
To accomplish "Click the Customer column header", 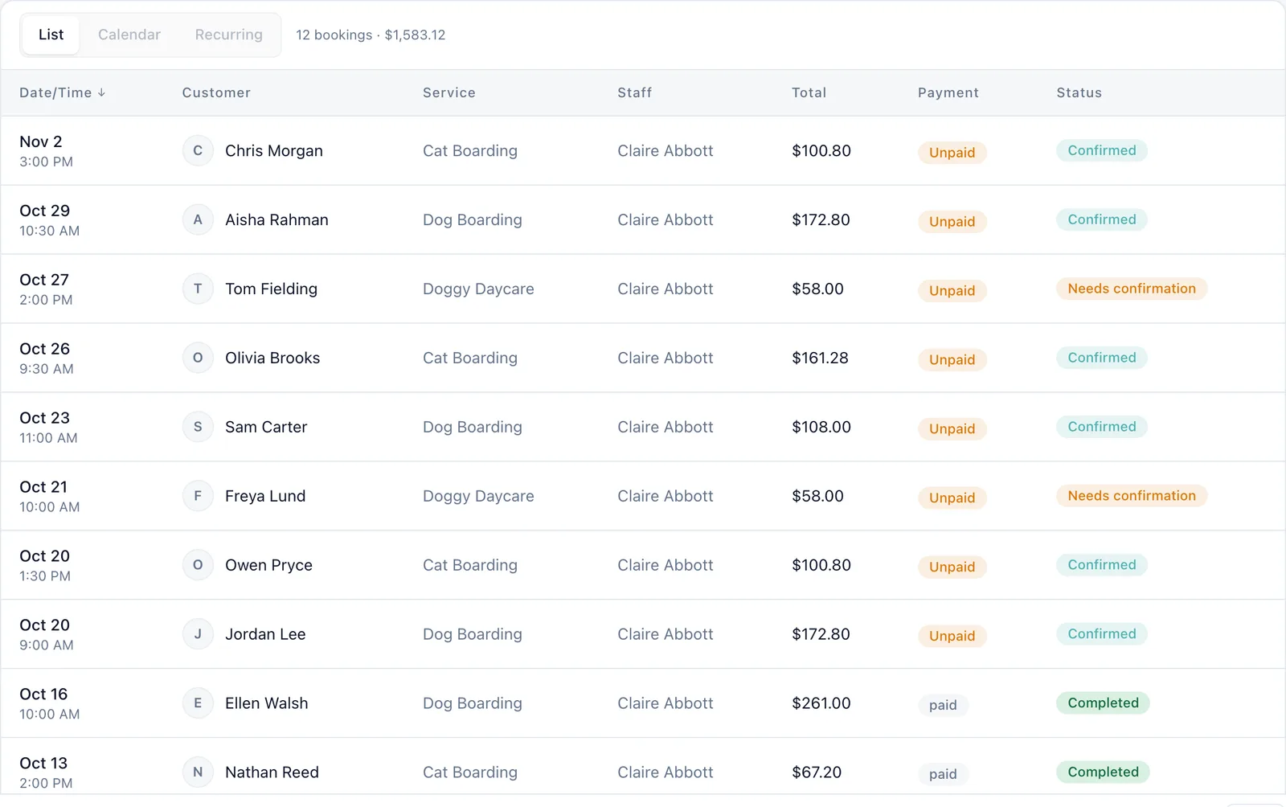I will pyautogui.click(x=216, y=92).
